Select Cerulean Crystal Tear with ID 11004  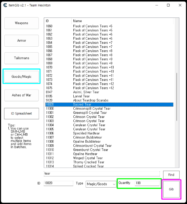(x=109, y=125)
